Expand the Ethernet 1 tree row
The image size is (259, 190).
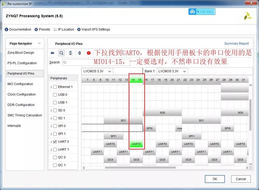(51, 87)
